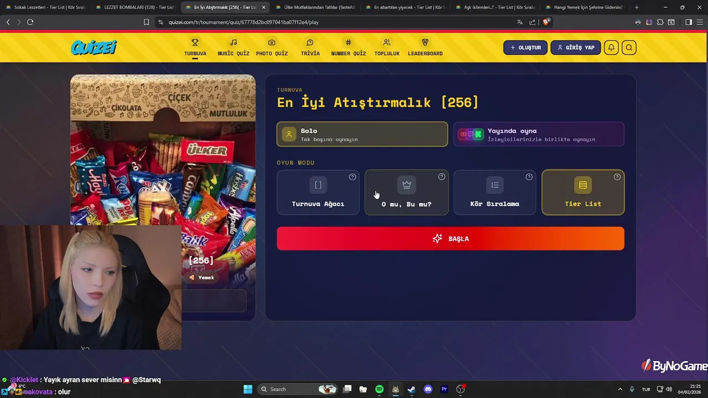This screenshot has height=398, width=708.
Task: Click the Quizei logo
Action: point(94,48)
